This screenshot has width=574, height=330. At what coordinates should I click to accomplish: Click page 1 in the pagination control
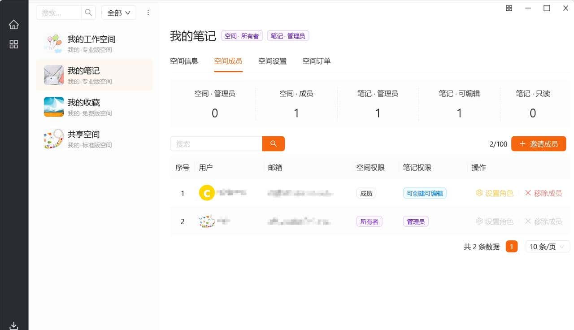pos(512,246)
